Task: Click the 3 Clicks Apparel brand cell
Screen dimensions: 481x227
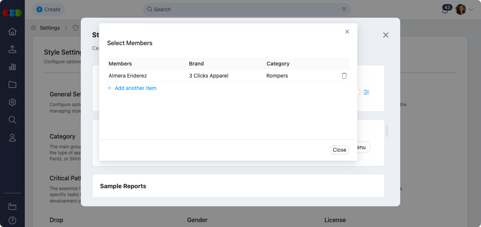Action: (209, 76)
